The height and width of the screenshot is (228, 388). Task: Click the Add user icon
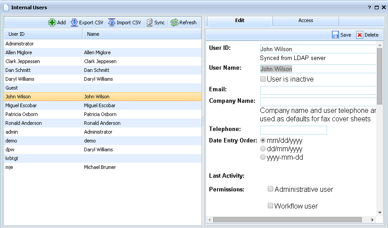[52, 22]
